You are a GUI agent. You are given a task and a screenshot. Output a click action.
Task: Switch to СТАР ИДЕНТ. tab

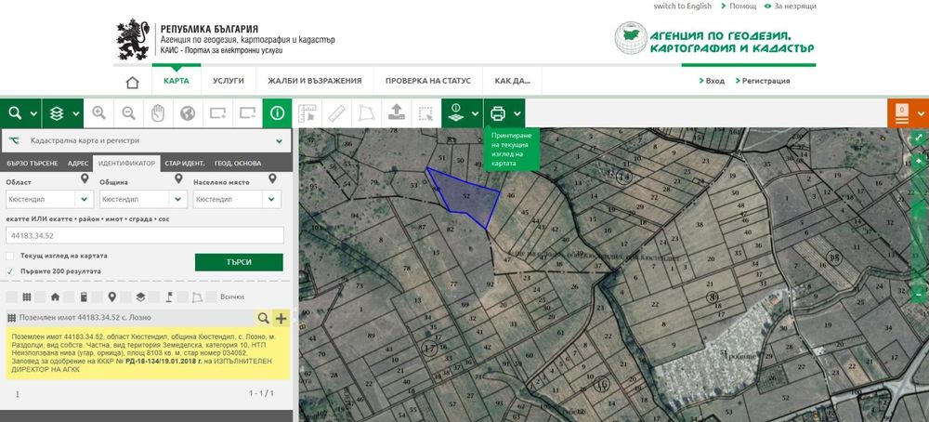185,164
